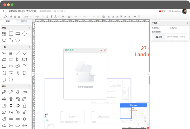Select the Text element in the 一般 section
This screenshot has height=129, width=190.
point(4,53)
